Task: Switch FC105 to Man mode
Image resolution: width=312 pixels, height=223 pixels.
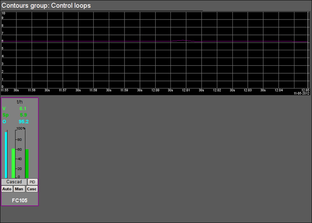Action: point(19,189)
